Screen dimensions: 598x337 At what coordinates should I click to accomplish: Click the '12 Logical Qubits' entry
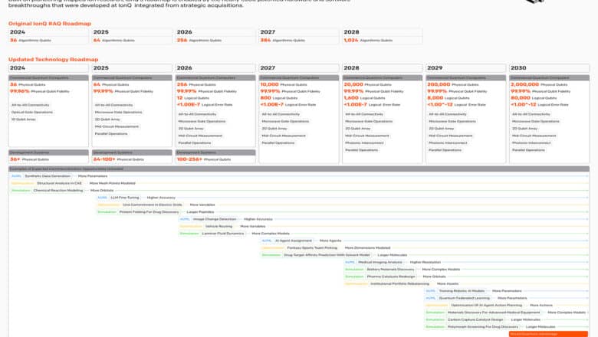[x=193, y=98]
